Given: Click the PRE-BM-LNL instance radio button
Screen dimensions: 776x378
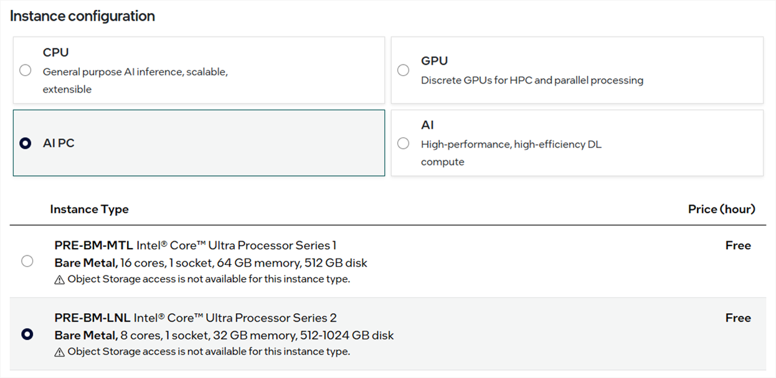Looking at the screenshot, I should (x=27, y=334).
